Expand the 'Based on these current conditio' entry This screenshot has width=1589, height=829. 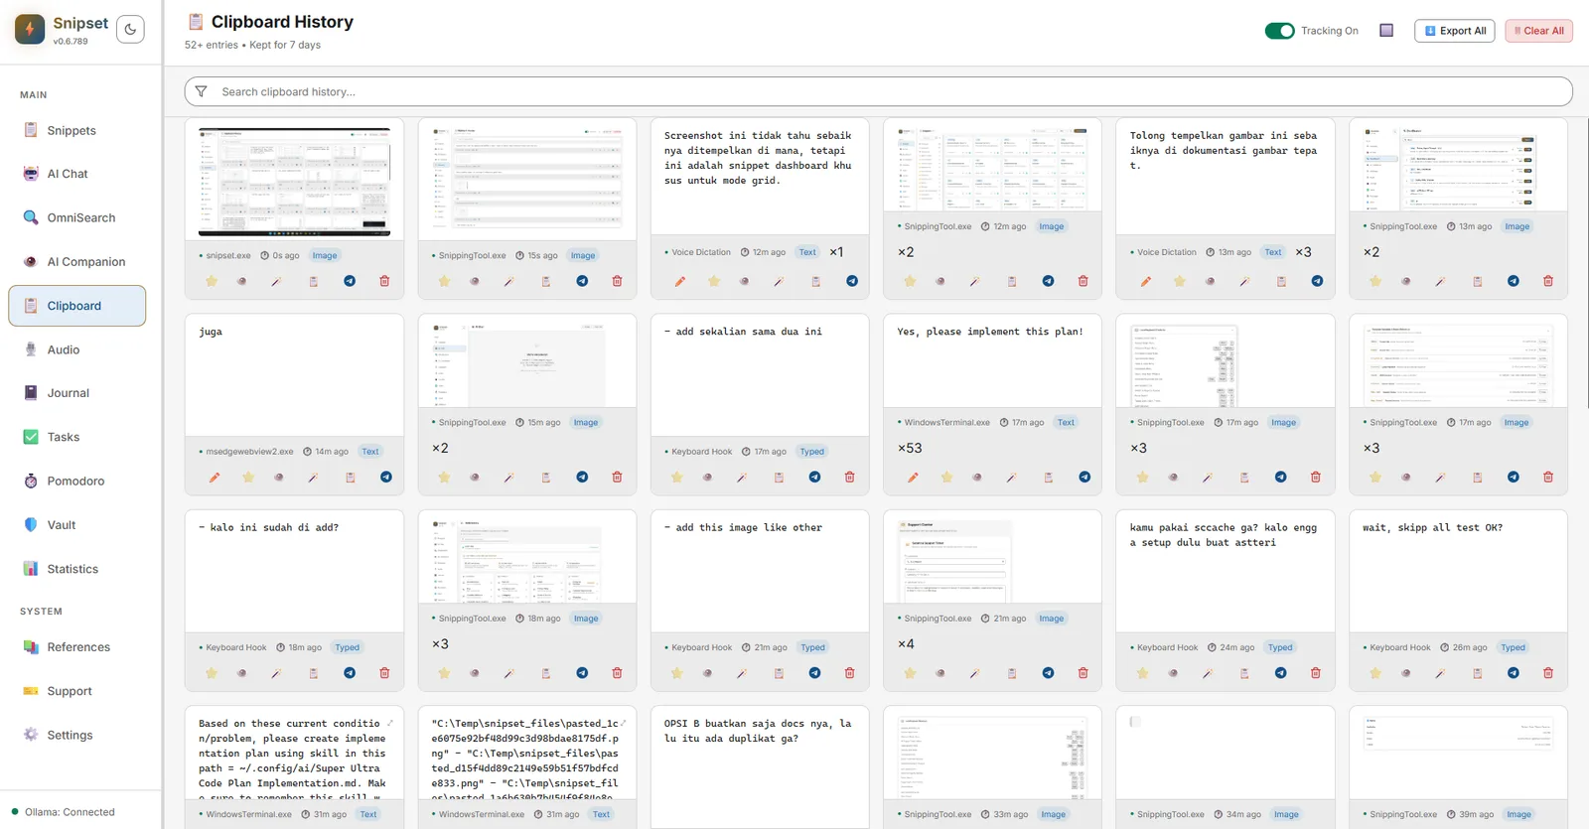[x=389, y=723]
